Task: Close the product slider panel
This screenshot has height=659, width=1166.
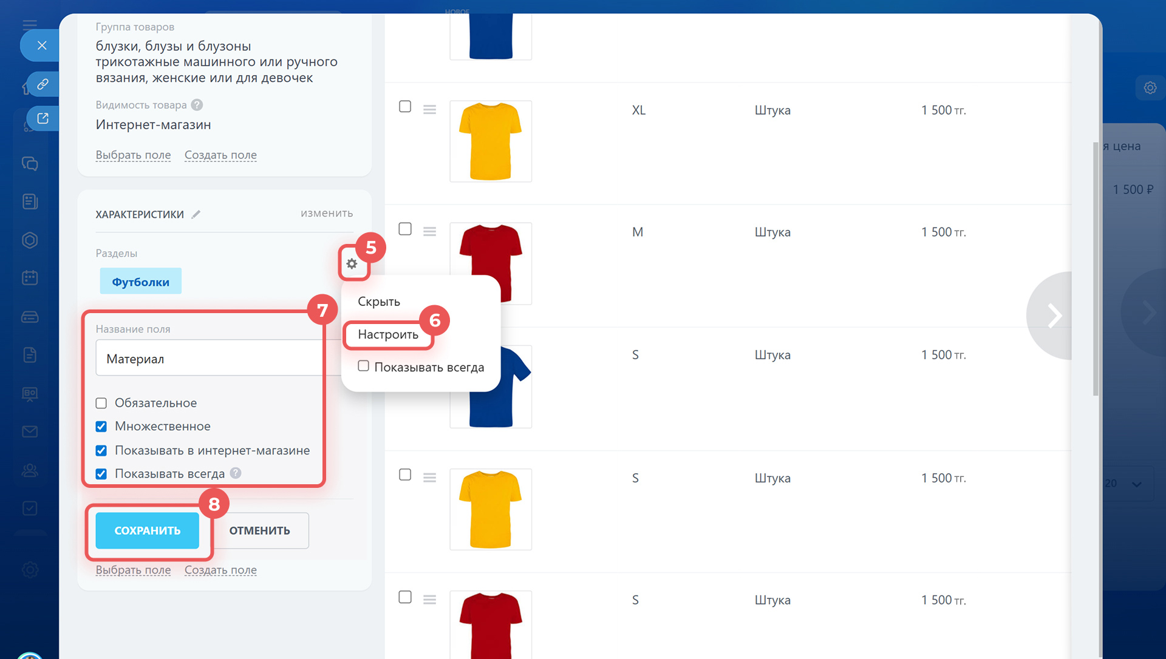Action: tap(41, 46)
